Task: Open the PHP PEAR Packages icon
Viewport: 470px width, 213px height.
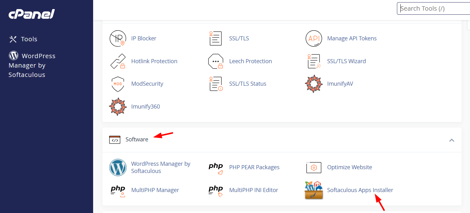Action: [x=216, y=168]
